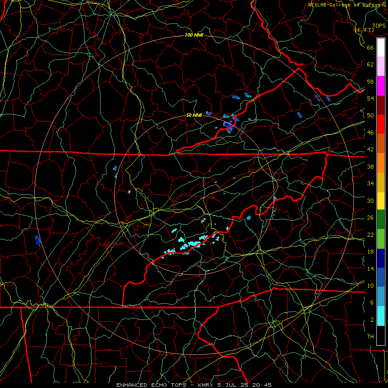Click the "NEXLAB-College of DuPage" credit text
Viewport: 388px width, 388px height.
344,5
